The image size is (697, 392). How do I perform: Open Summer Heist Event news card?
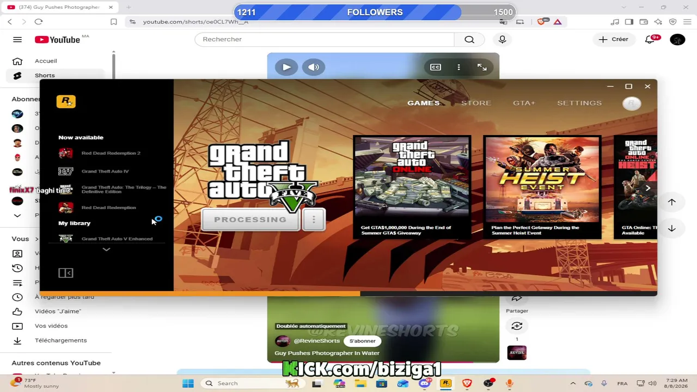coord(542,187)
